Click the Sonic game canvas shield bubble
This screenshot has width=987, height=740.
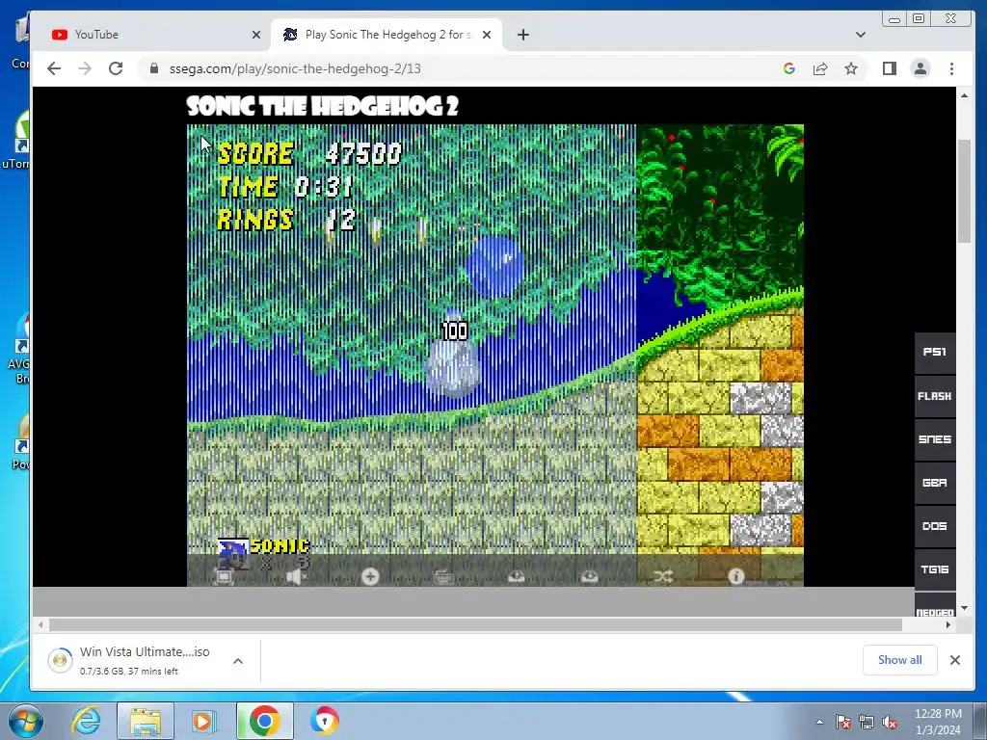(494, 265)
